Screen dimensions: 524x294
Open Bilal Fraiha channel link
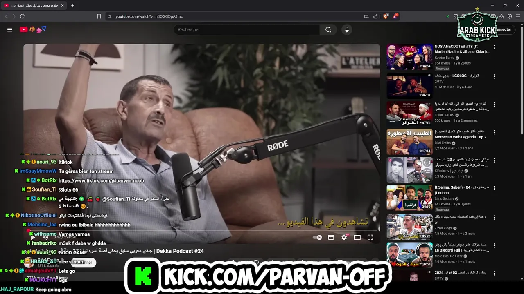[443, 143]
